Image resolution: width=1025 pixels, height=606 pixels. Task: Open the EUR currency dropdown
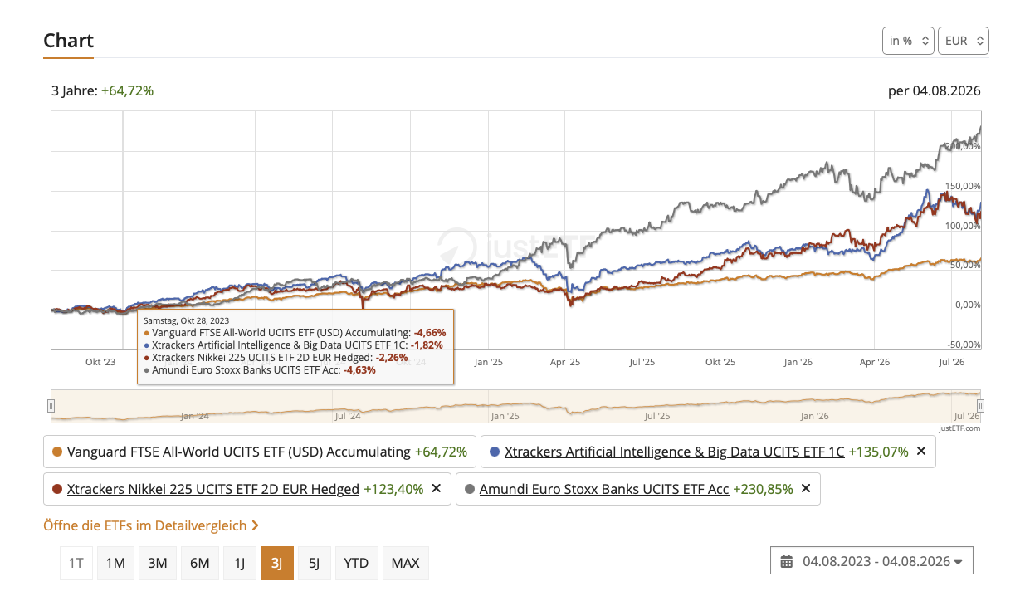click(x=964, y=40)
